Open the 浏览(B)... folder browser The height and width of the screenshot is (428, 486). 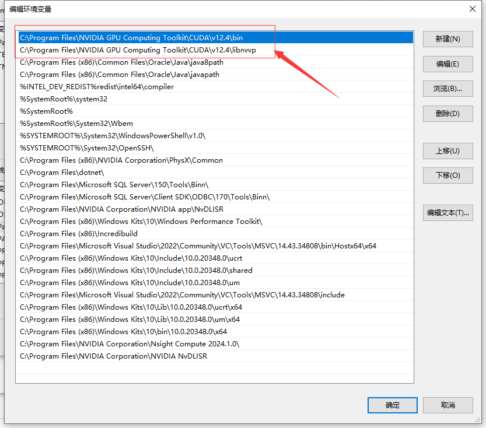[x=447, y=89]
